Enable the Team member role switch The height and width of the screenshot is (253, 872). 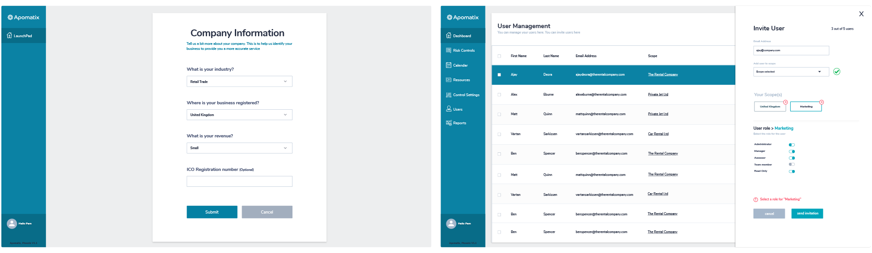pyautogui.click(x=792, y=165)
